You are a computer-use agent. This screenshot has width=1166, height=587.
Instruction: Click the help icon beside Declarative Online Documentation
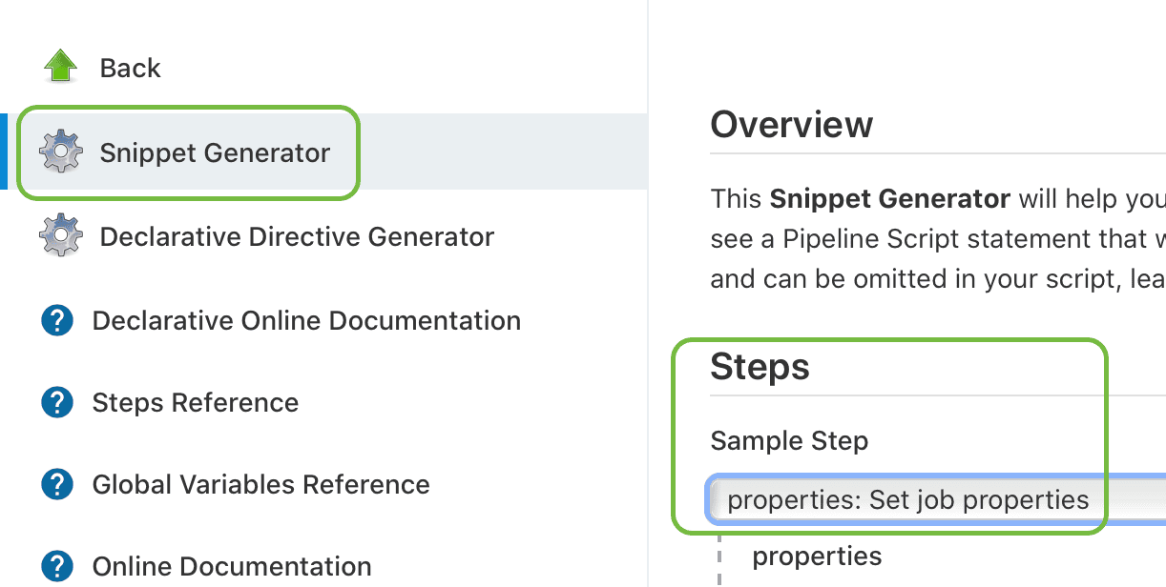click(x=57, y=320)
